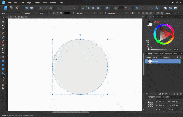Click the delete layer trash button
183x117 pixels.
pyautogui.click(x=181, y=94)
